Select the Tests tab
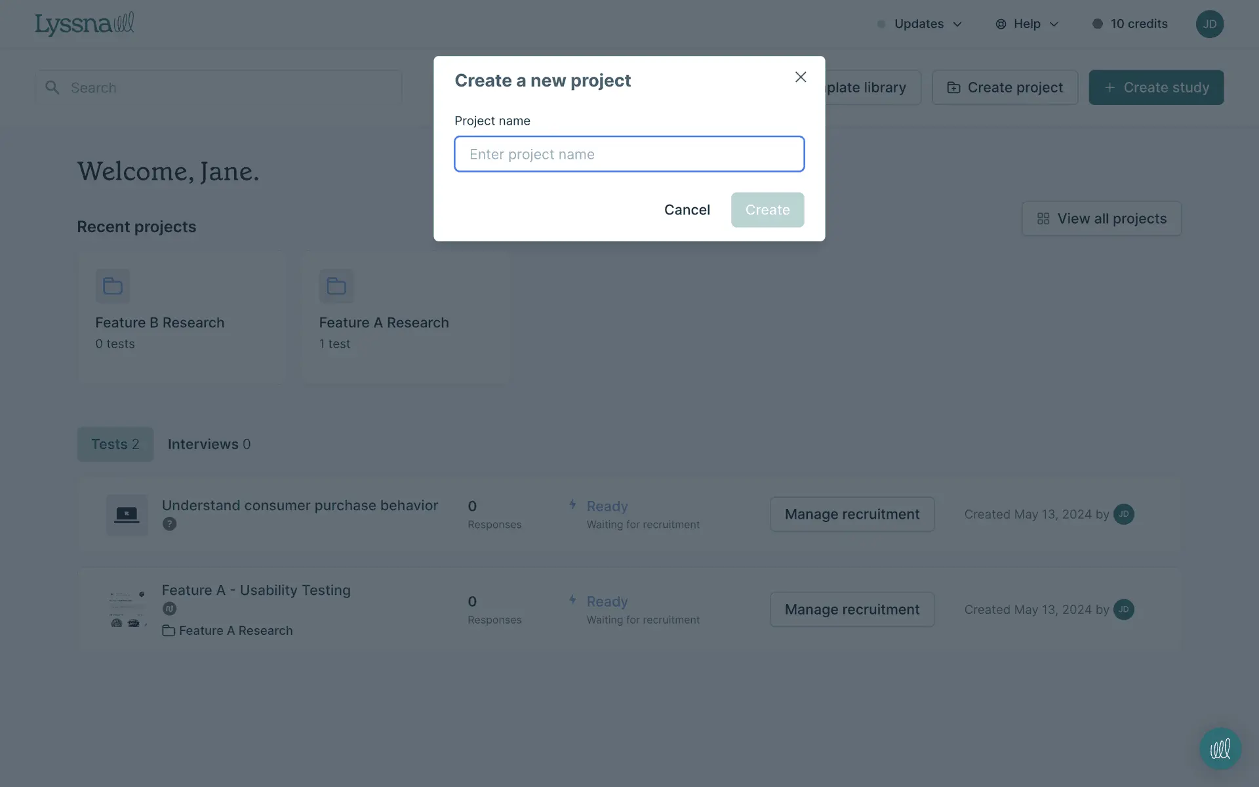1259x787 pixels. [x=115, y=444]
